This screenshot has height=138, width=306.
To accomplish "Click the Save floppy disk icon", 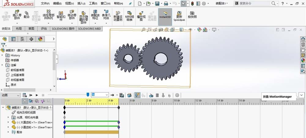I will point(157,3).
